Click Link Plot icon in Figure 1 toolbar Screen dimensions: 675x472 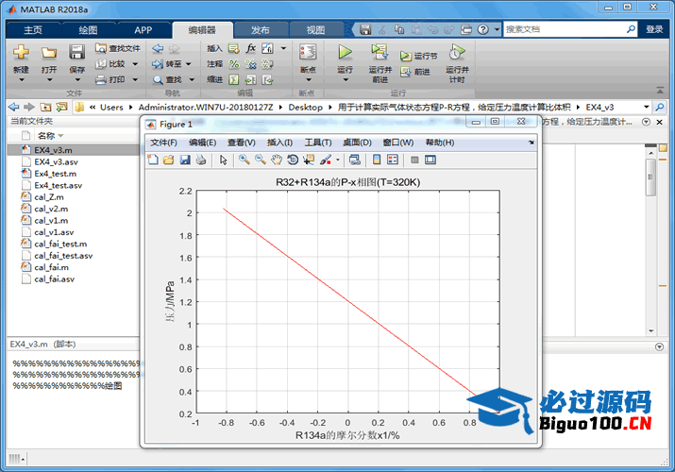[x=355, y=160]
